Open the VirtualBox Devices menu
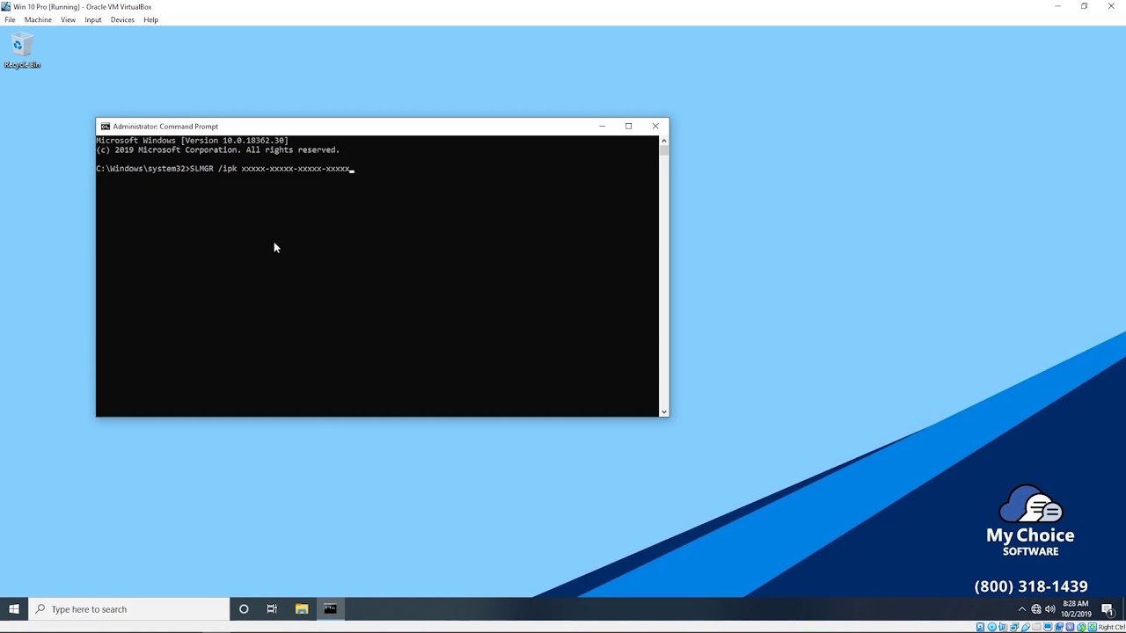Screen dimensions: 1126x633 click(x=122, y=19)
